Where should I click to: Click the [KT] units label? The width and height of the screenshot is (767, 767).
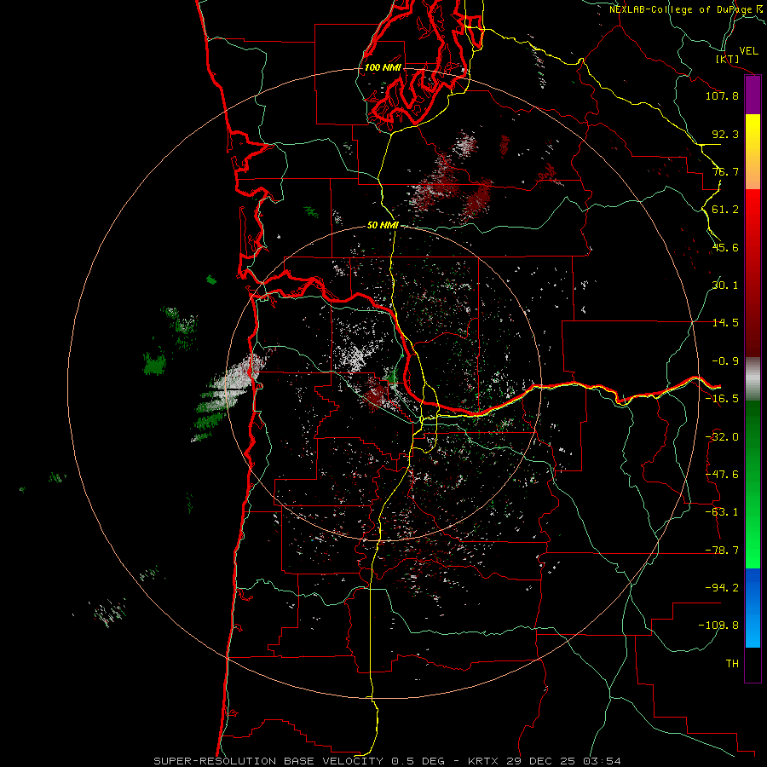click(728, 59)
